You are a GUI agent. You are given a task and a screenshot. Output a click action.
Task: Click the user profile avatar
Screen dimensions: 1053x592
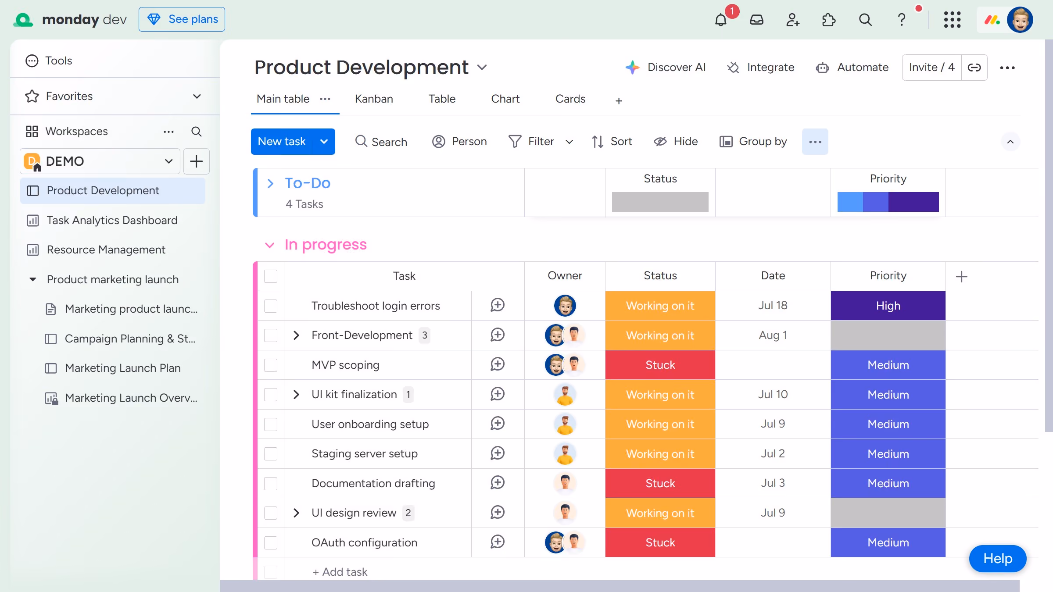click(x=1020, y=20)
